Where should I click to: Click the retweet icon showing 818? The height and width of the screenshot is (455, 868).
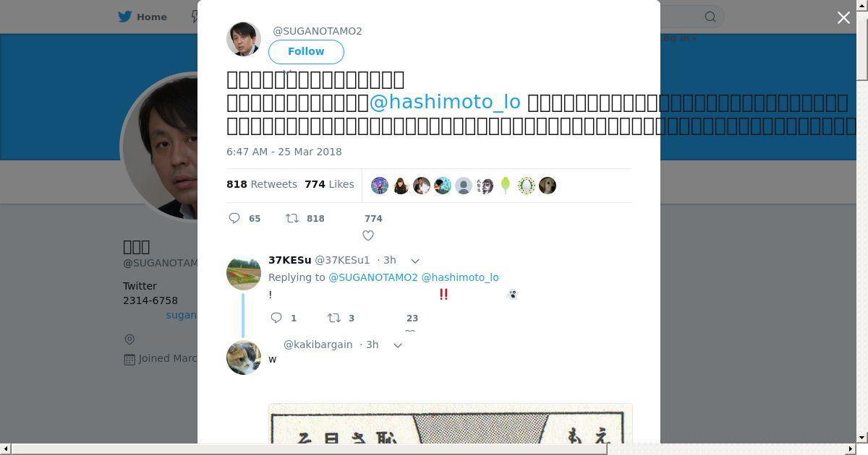(x=292, y=218)
